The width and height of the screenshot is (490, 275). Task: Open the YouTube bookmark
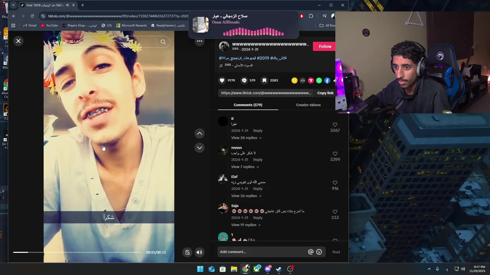pyautogui.click(x=49, y=26)
